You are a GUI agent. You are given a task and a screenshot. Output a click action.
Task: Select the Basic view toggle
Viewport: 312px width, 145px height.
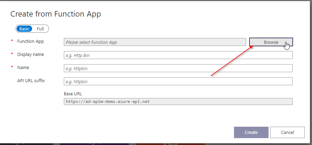click(24, 29)
